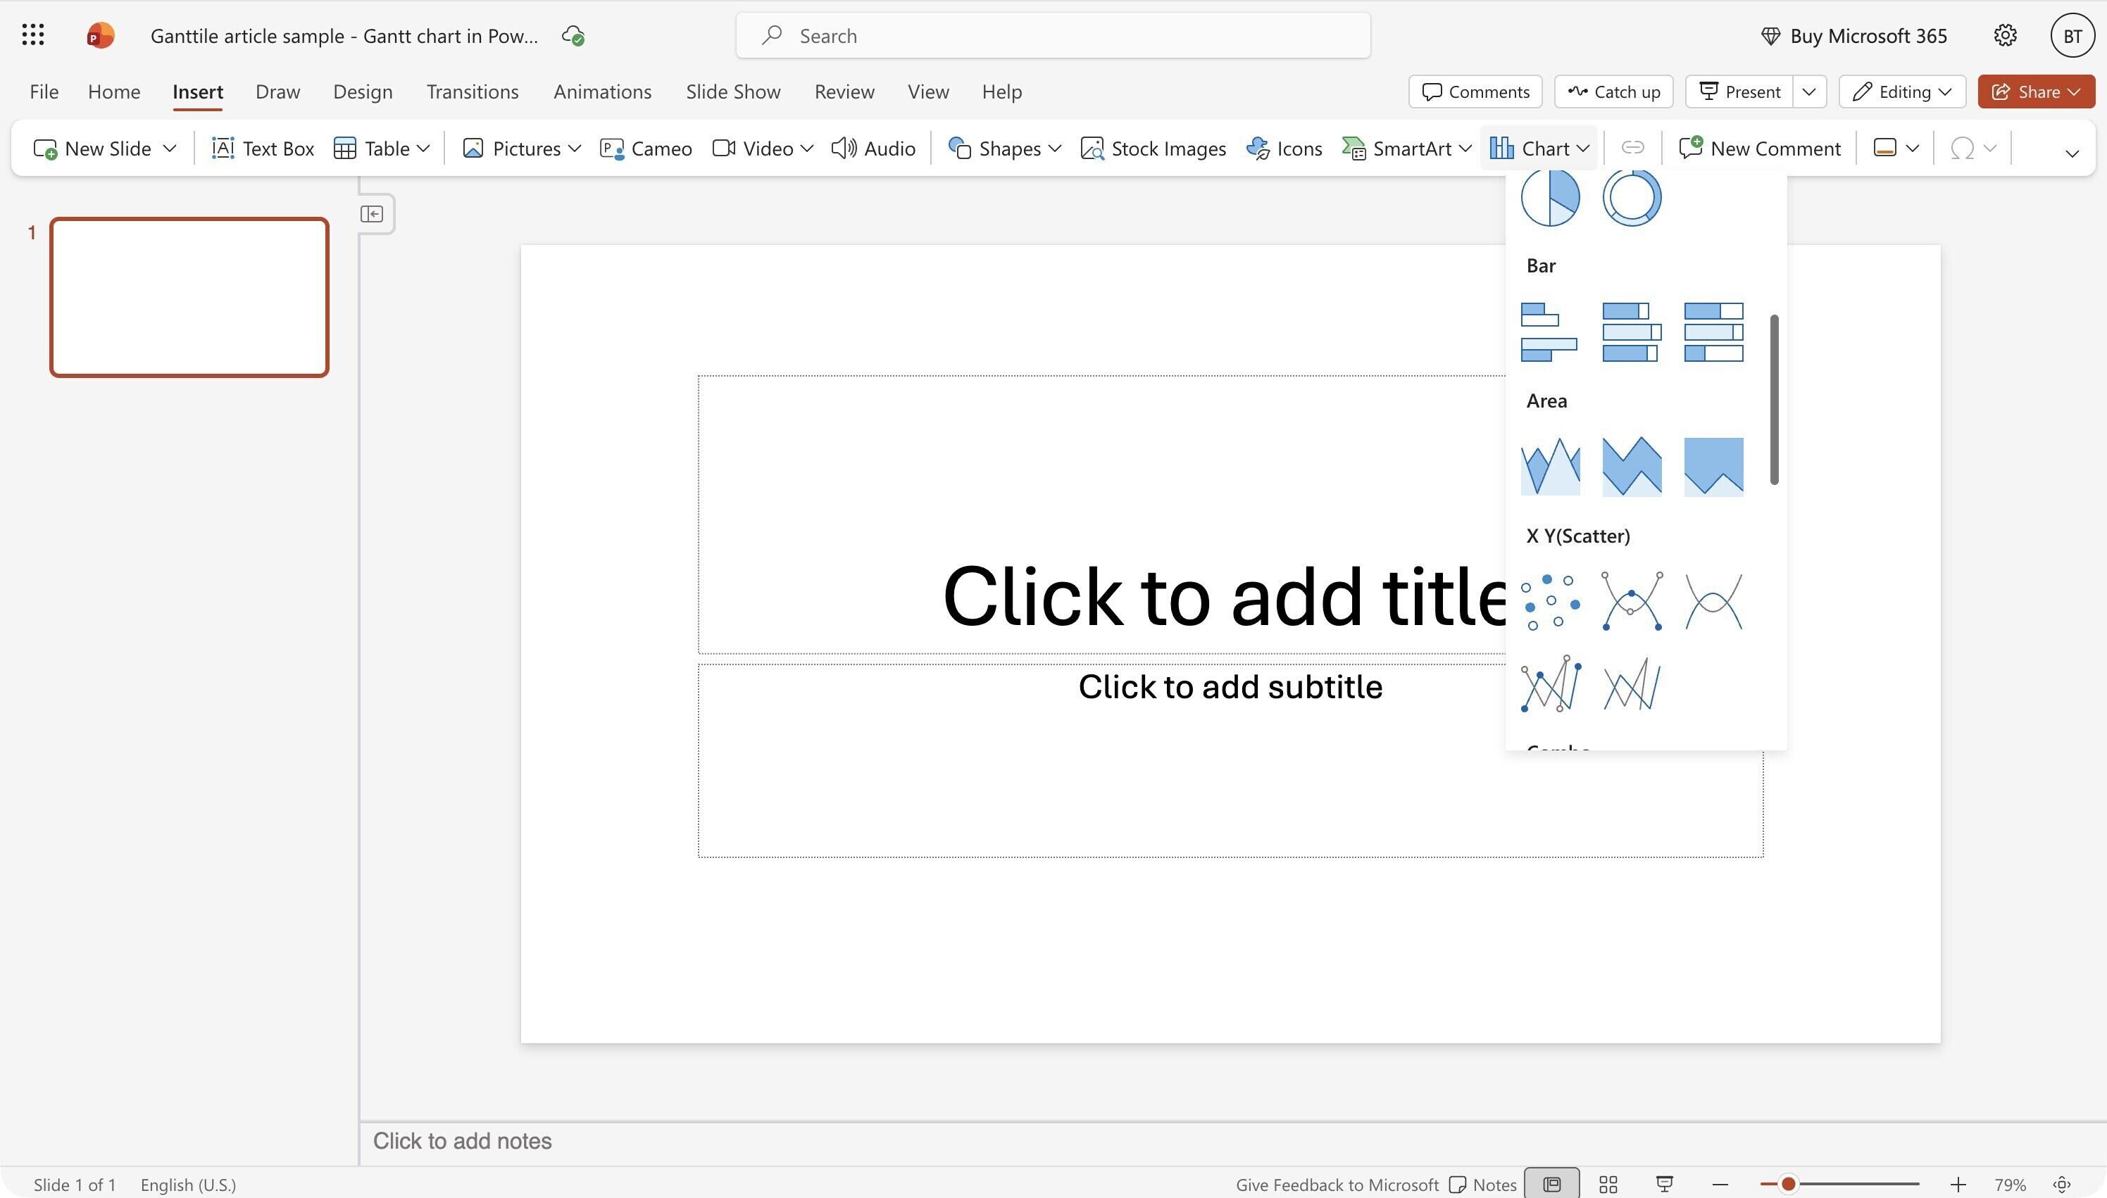Insert scatter with smooth lines only

point(1713,602)
